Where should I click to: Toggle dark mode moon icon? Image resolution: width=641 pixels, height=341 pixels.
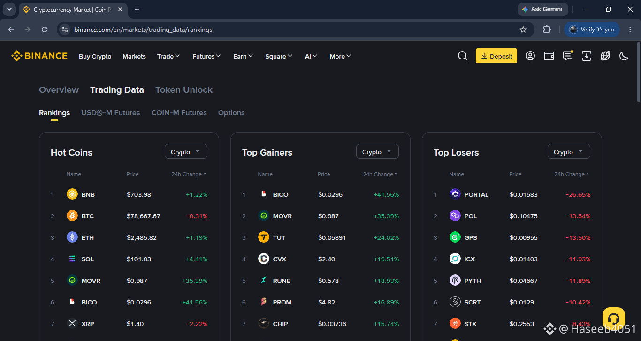(x=624, y=56)
